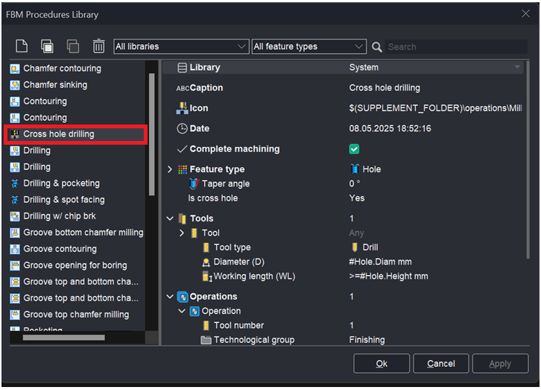Collapse the Operations property section
This screenshot has height=390, width=541.
[x=171, y=297]
